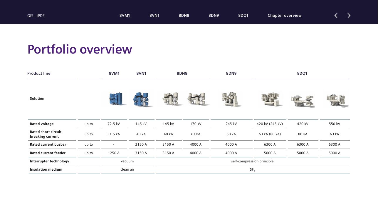Click the 63 kA (80 kA) cell
The height and width of the screenshot is (213, 378).
(x=270, y=134)
